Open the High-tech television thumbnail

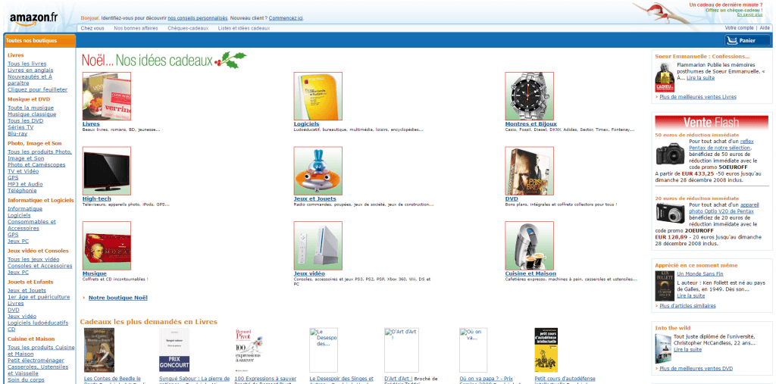(107, 170)
